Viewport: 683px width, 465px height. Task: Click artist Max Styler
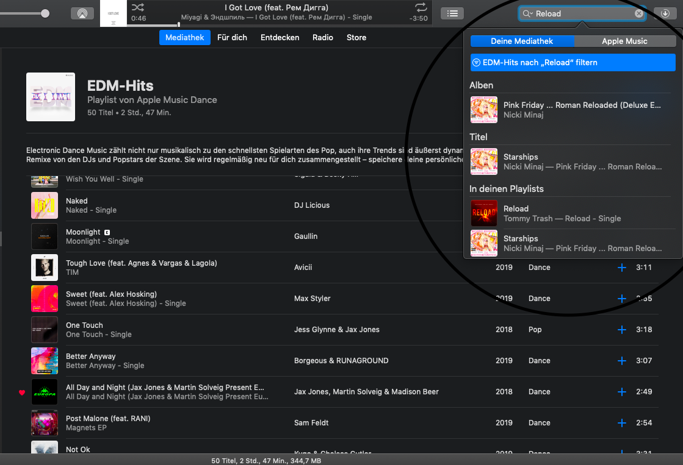312,299
